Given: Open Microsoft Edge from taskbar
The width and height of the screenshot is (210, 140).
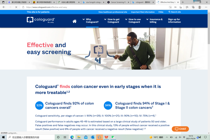Looking at the screenshot, I should [72, 137].
